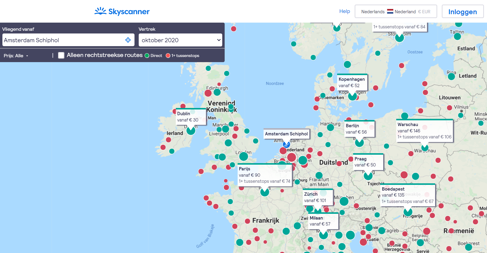Open the Help link

(344, 11)
